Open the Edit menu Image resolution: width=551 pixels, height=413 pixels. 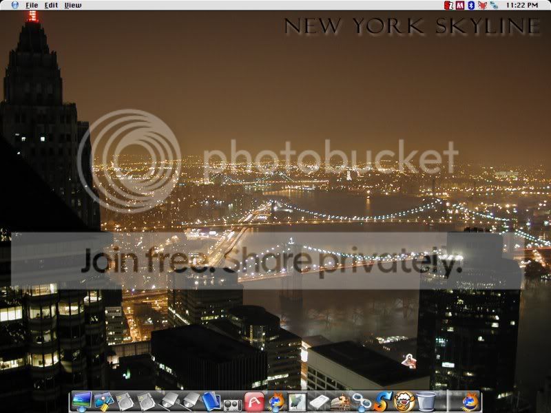pyautogui.click(x=51, y=5)
